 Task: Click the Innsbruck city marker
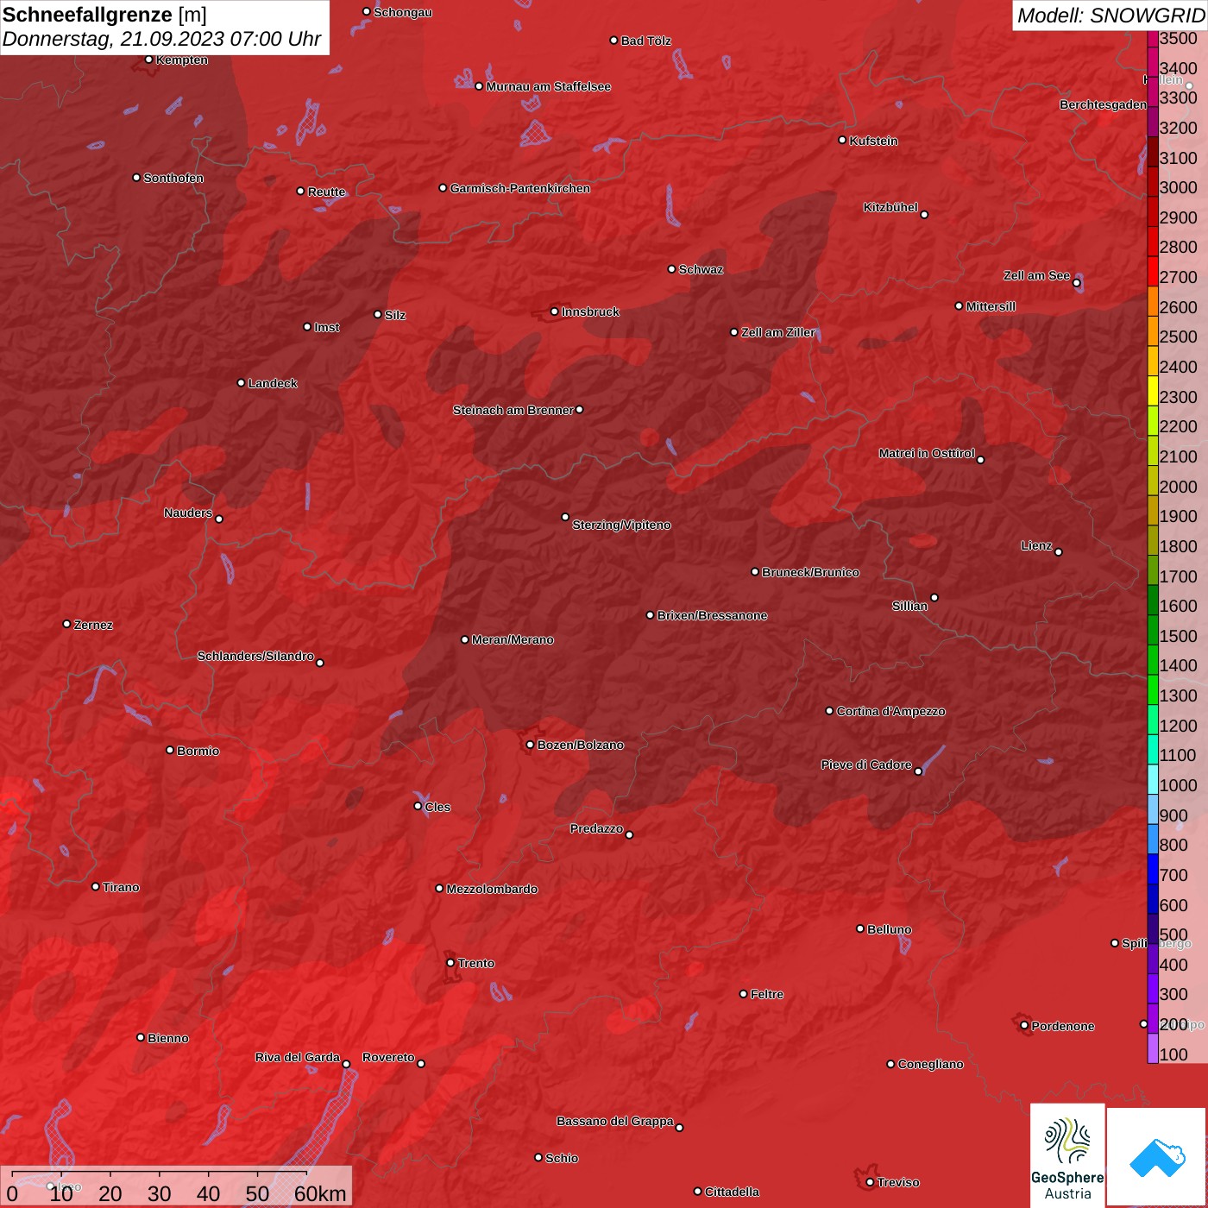click(555, 311)
